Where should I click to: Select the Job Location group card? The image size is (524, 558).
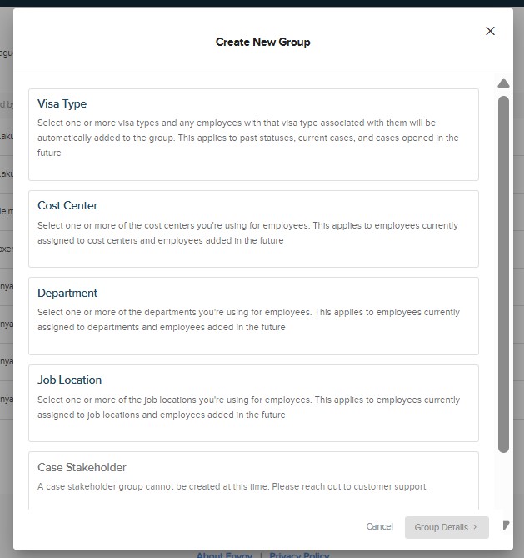(253, 403)
